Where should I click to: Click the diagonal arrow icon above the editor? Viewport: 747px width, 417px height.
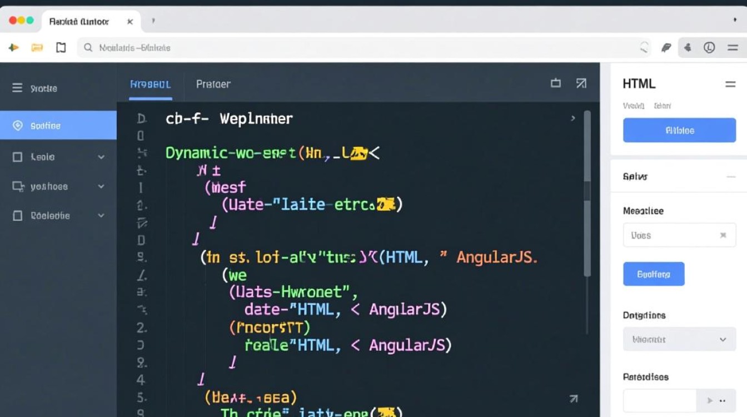[x=581, y=83]
